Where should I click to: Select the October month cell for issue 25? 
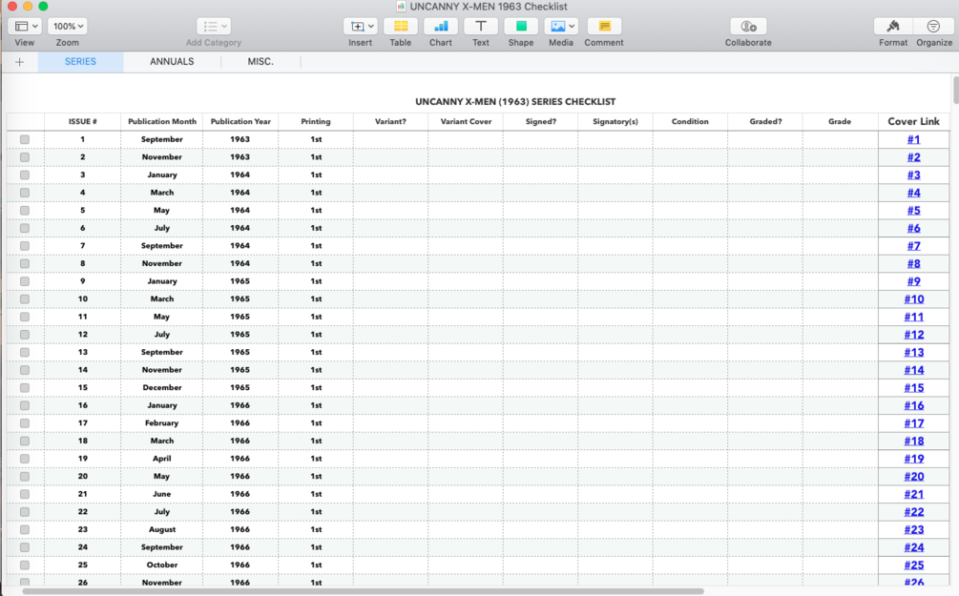pyautogui.click(x=162, y=565)
